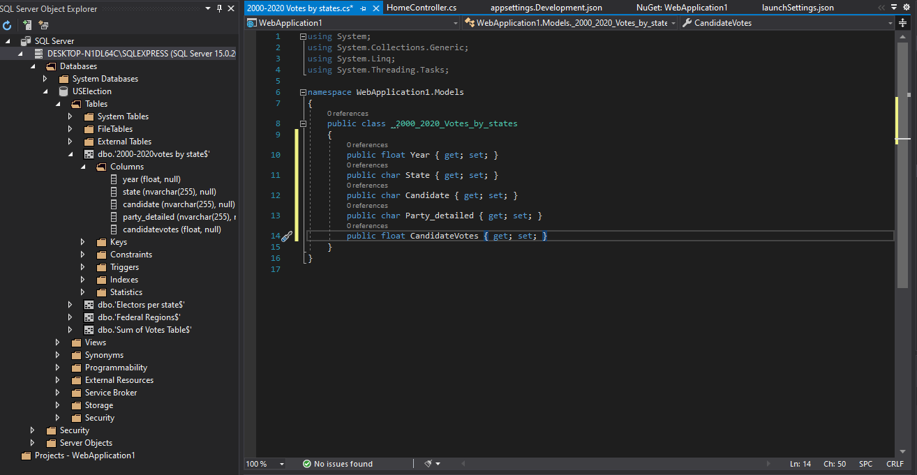The image size is (917, 475).
Task: Collapse the using directives outlining region
Action: point(303,36)
